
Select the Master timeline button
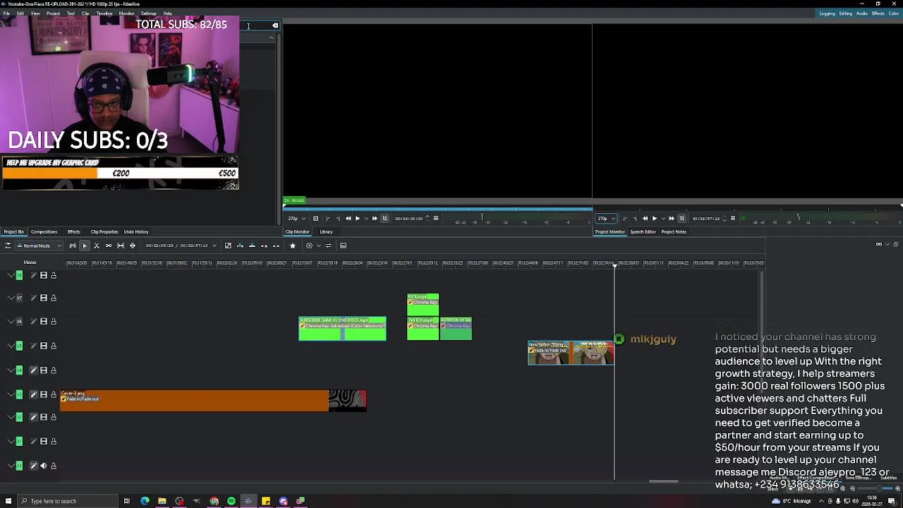[30, 262]
